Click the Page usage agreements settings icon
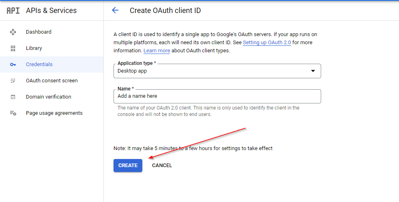 click(x=13, y=113)
